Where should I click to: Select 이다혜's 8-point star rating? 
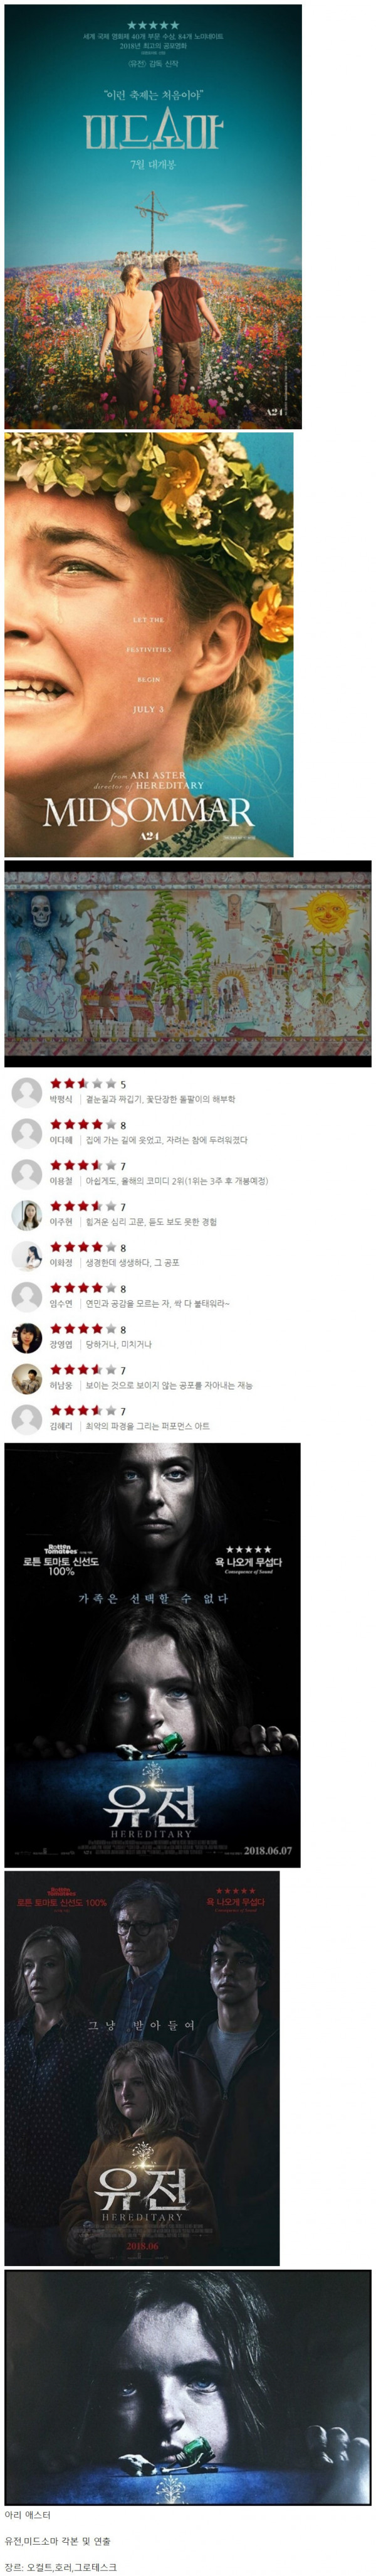[88, 1125]
